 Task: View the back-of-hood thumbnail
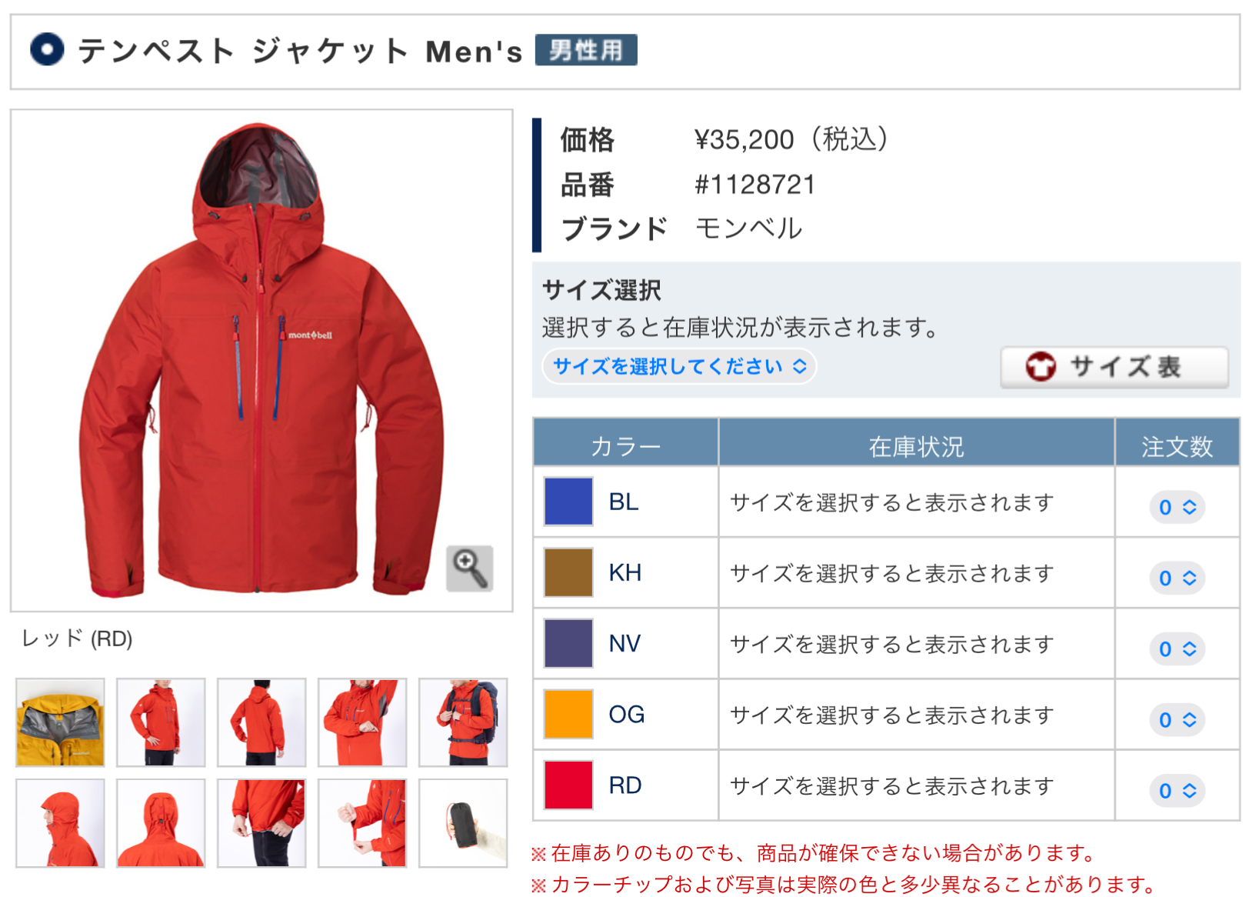coord(161,823)
